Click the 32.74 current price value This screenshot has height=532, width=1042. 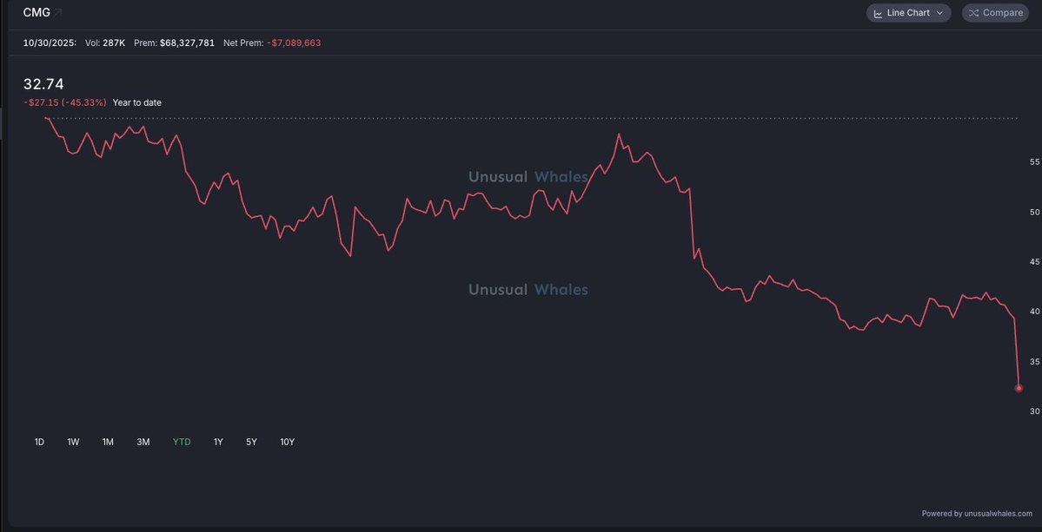coord(43,84)
